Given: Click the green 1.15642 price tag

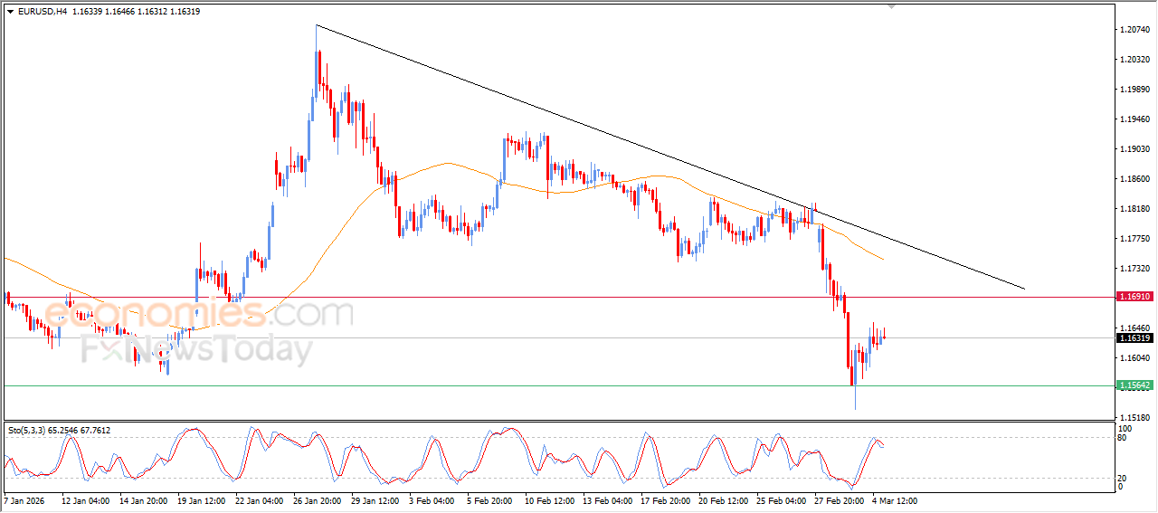Looking at the screenshot, I should [x=1134, y=385].
